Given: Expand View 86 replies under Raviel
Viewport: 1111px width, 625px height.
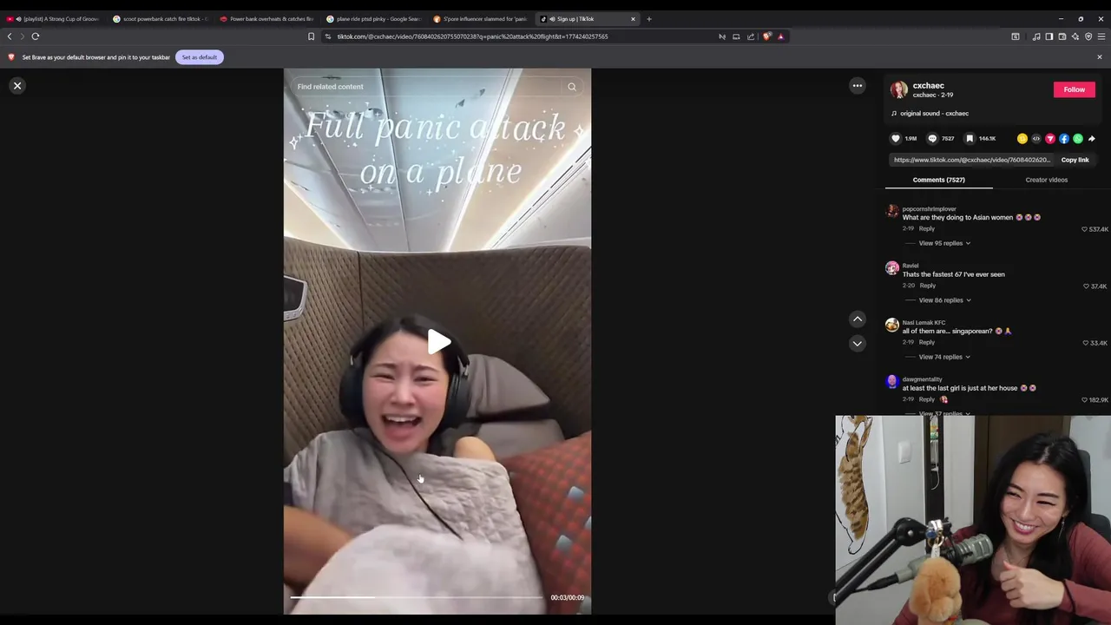Looking at the screenshot, I should click(944, 300).
